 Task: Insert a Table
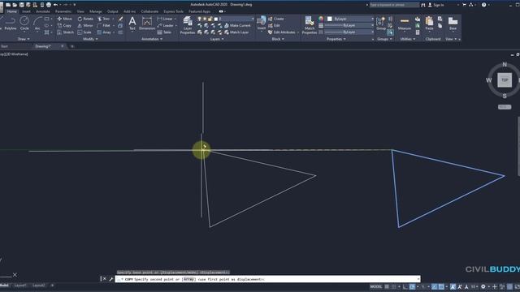(164, 32)
